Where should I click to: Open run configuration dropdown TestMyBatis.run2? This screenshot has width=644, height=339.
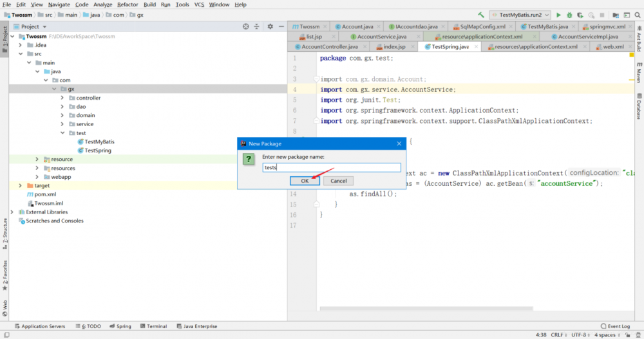click(520, 15)
